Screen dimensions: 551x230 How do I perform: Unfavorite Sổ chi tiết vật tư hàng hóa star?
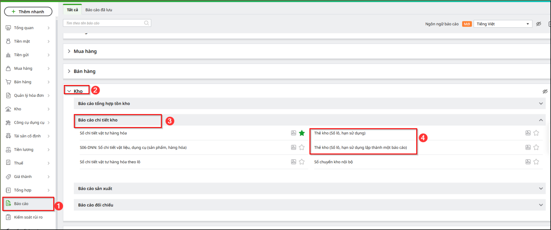[302, 133]
